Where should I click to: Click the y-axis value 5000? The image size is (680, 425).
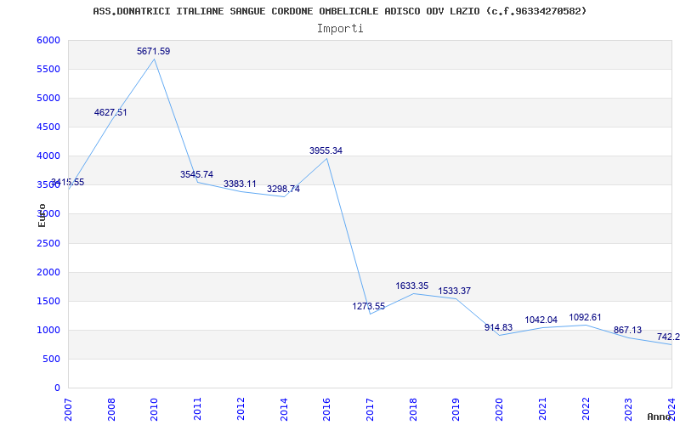[49, 98]
